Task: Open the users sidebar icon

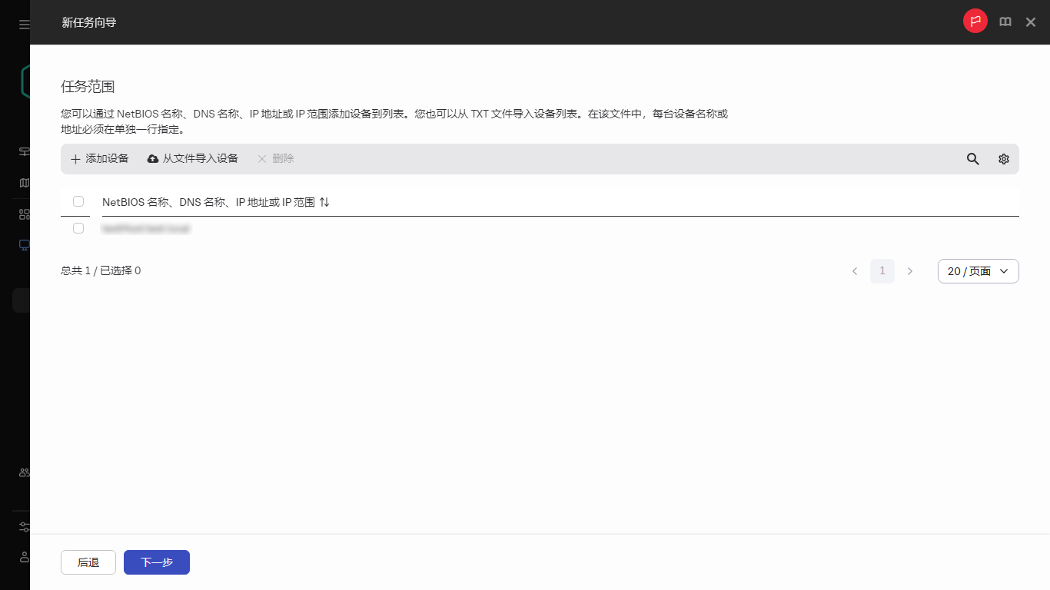Action: tap(23, 472)
